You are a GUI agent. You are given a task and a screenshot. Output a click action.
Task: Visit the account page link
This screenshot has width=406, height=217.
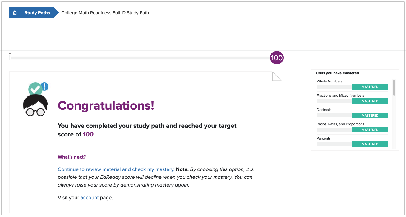pos(90,198)
